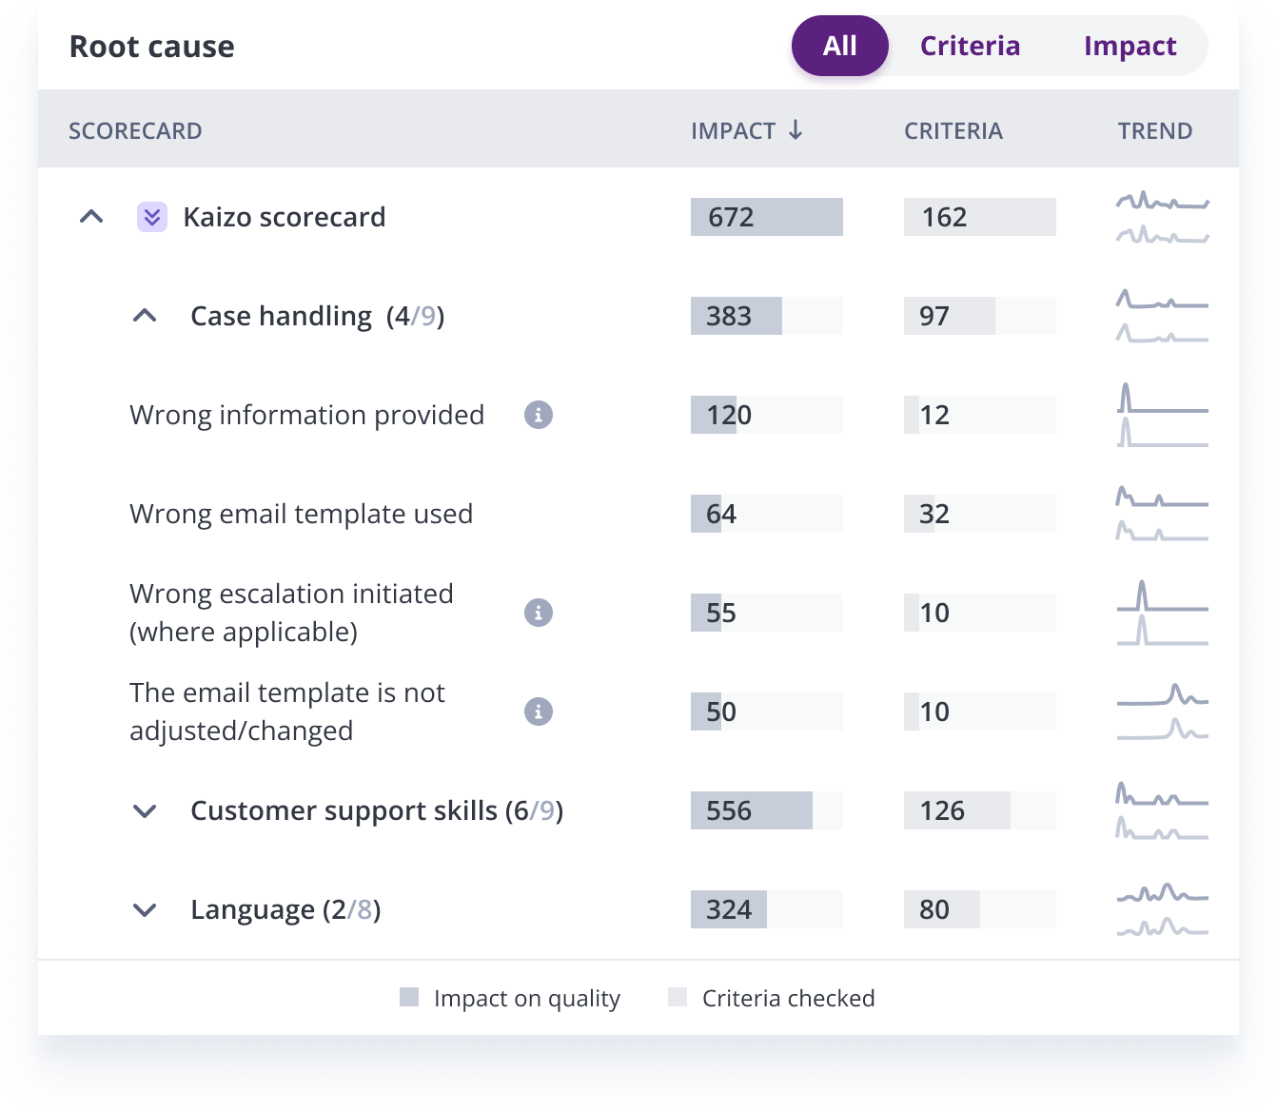Click the Kaizo scorecard 672 impact bar
1277x1111 pixels.
766,217
